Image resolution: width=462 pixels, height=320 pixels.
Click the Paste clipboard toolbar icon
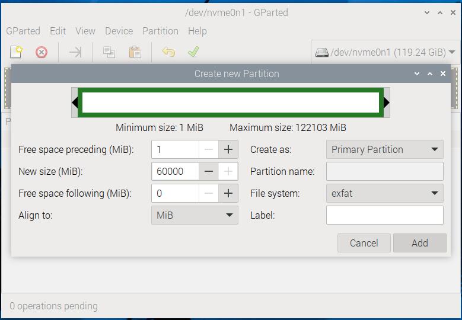pos(135,52)
